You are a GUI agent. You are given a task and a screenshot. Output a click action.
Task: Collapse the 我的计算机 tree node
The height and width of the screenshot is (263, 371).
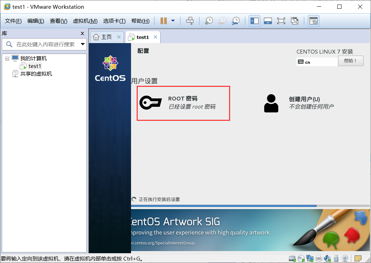tap(7, 58)
